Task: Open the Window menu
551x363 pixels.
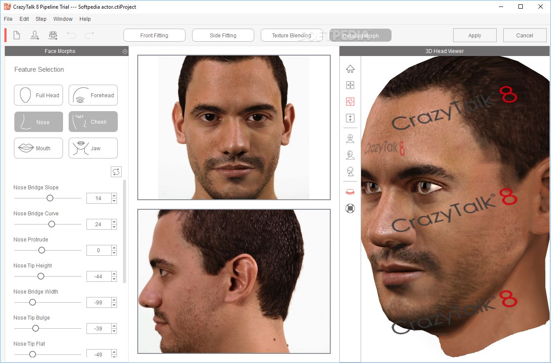Action: tap(63, 19)
